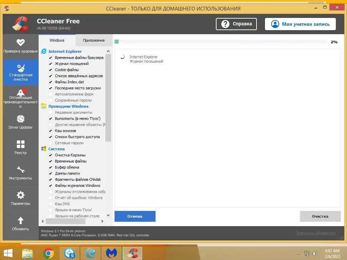
Task: Click the Internet Explorer section icon
Action: (x=44, y=51)
